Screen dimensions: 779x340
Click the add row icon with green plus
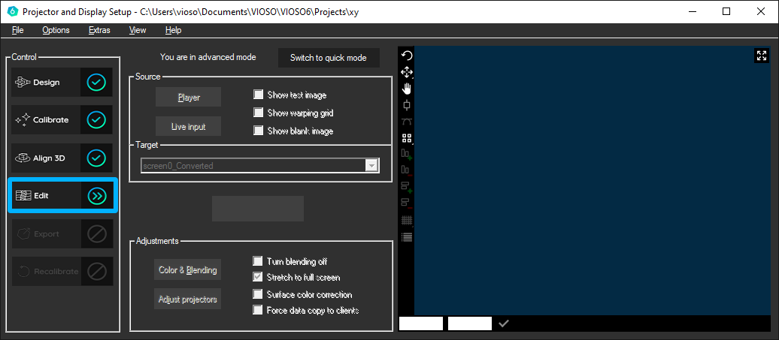click(x=406, y=188)
